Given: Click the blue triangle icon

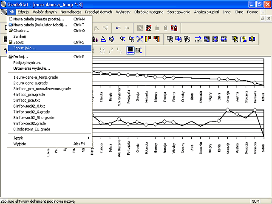Looking at the screenshot, I should 103,39.
